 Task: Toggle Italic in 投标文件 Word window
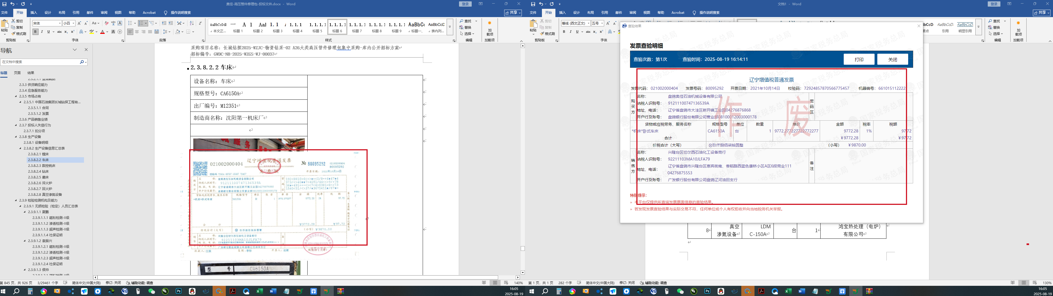[42, 32]
